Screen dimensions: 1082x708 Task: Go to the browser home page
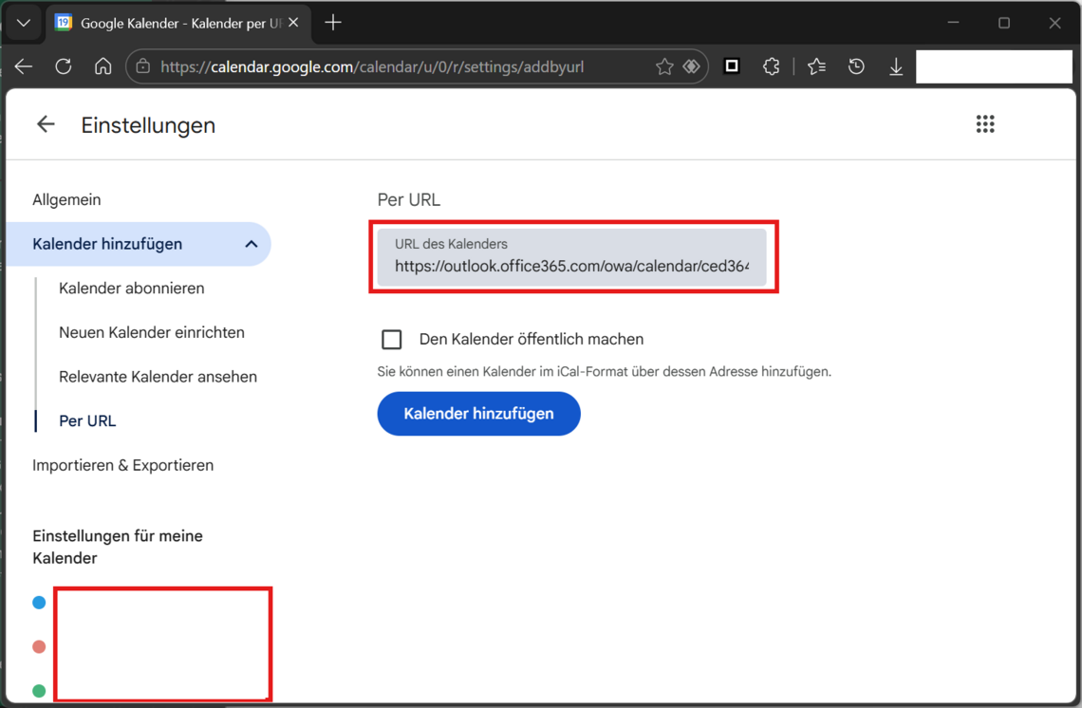103,66
